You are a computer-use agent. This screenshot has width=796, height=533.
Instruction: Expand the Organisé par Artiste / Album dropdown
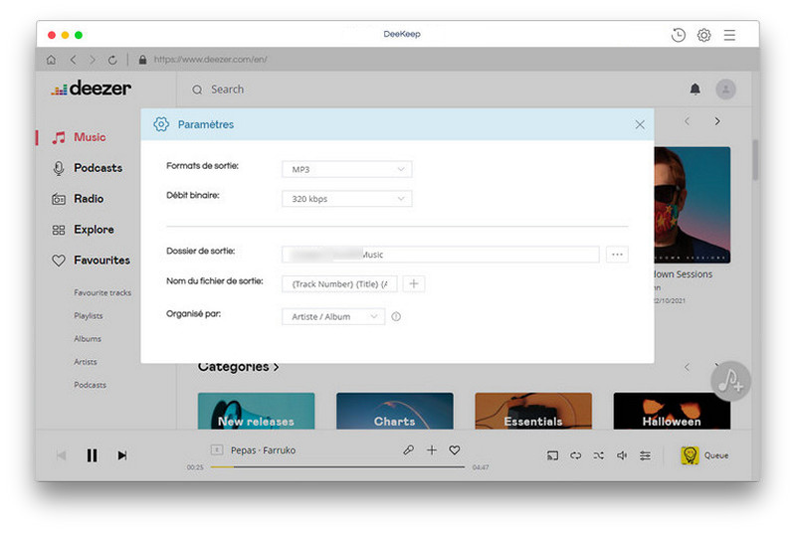333,316
